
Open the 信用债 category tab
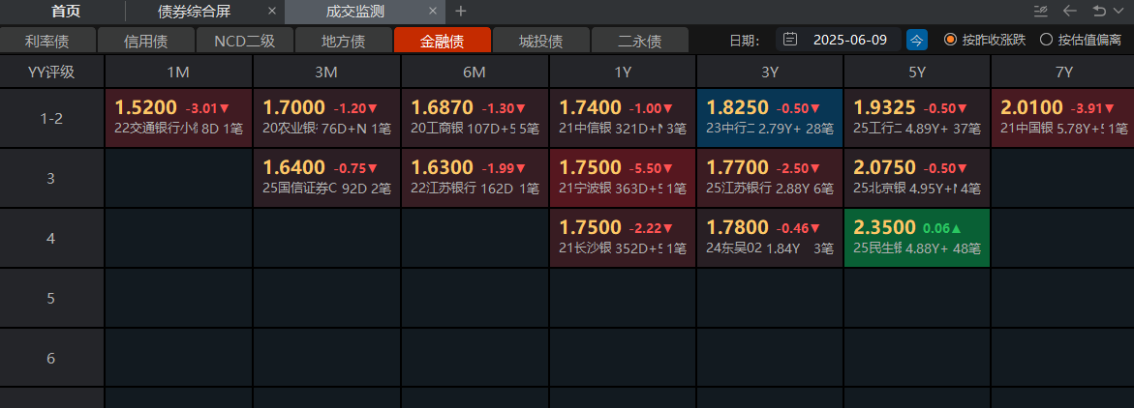(146, 41)
